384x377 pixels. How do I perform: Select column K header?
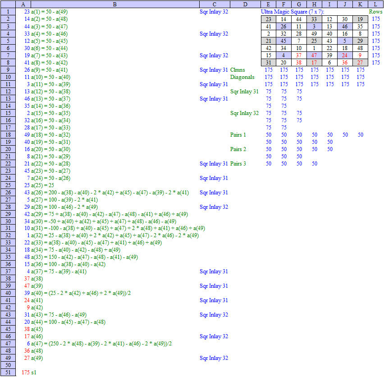(360, 4)
